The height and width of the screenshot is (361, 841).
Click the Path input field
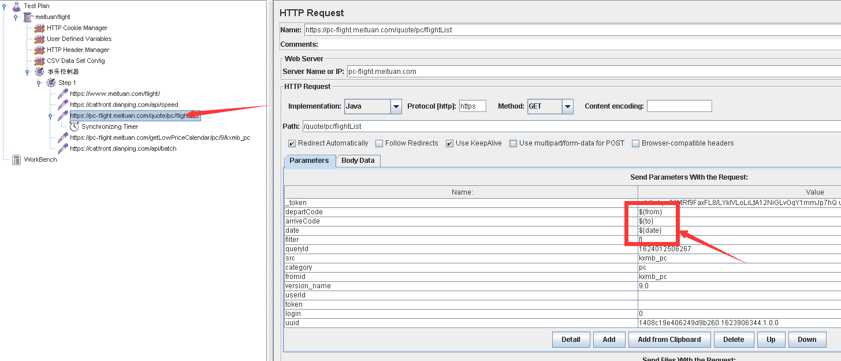point(571,126)
